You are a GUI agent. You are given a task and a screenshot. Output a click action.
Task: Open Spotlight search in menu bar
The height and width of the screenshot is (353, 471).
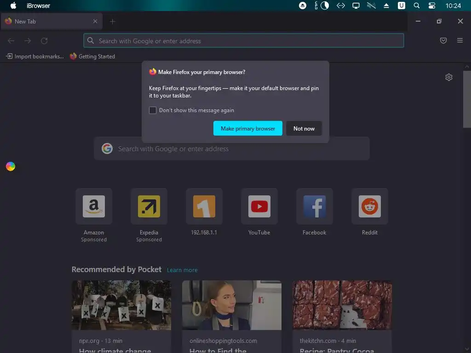coord(416,6)
